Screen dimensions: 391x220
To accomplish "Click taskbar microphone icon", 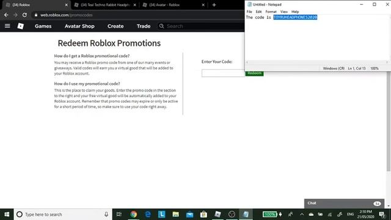I will point(106,215).
